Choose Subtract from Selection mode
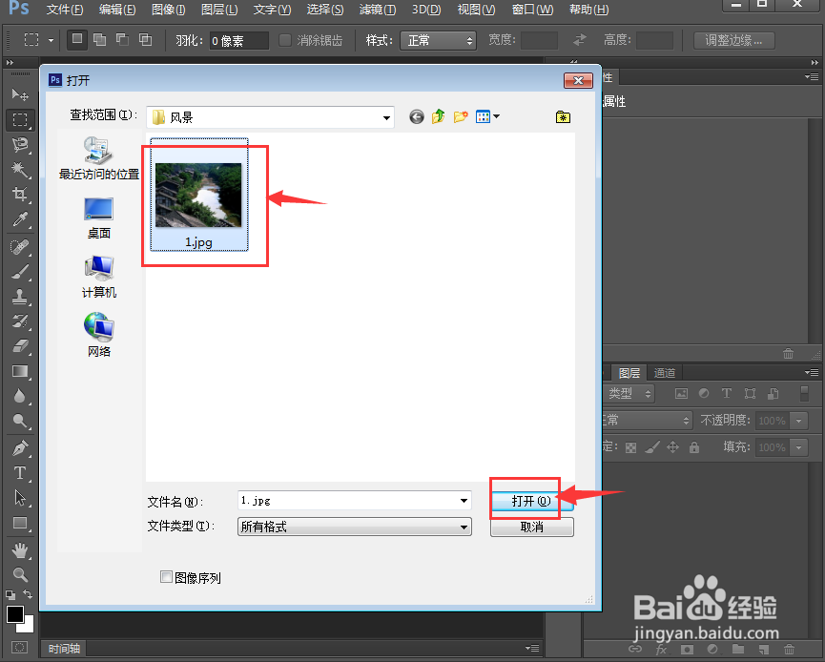 pos(123,39)
